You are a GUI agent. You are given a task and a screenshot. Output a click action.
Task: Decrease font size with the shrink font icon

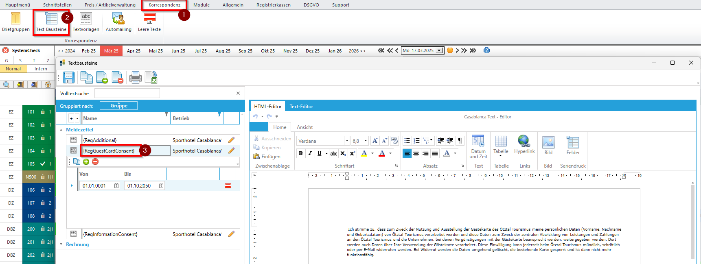click(x=384, y=141)
